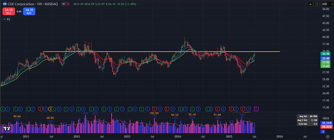
Task: Click the TradingView logo
Action: click(x=7, y=128)
